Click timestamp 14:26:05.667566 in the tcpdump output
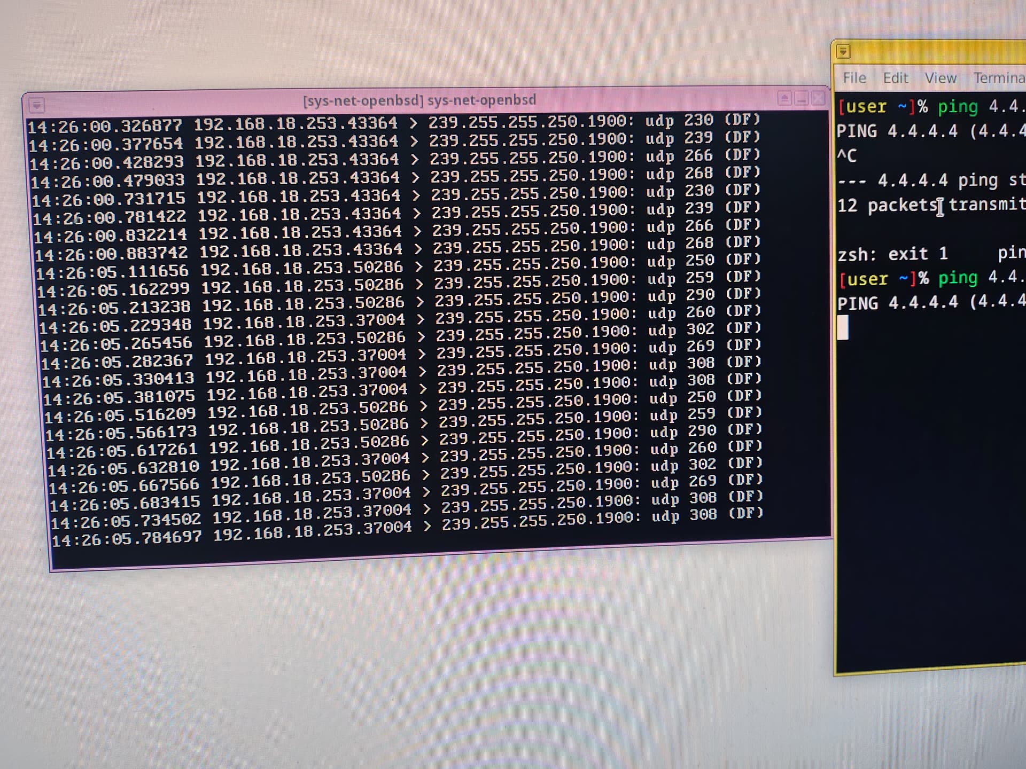 [x=125, y=486]
